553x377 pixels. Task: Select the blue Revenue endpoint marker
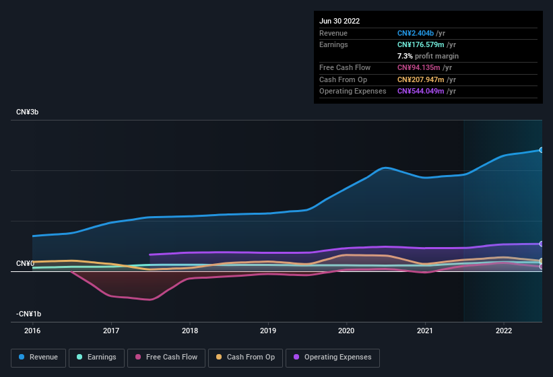coord(542,150)
